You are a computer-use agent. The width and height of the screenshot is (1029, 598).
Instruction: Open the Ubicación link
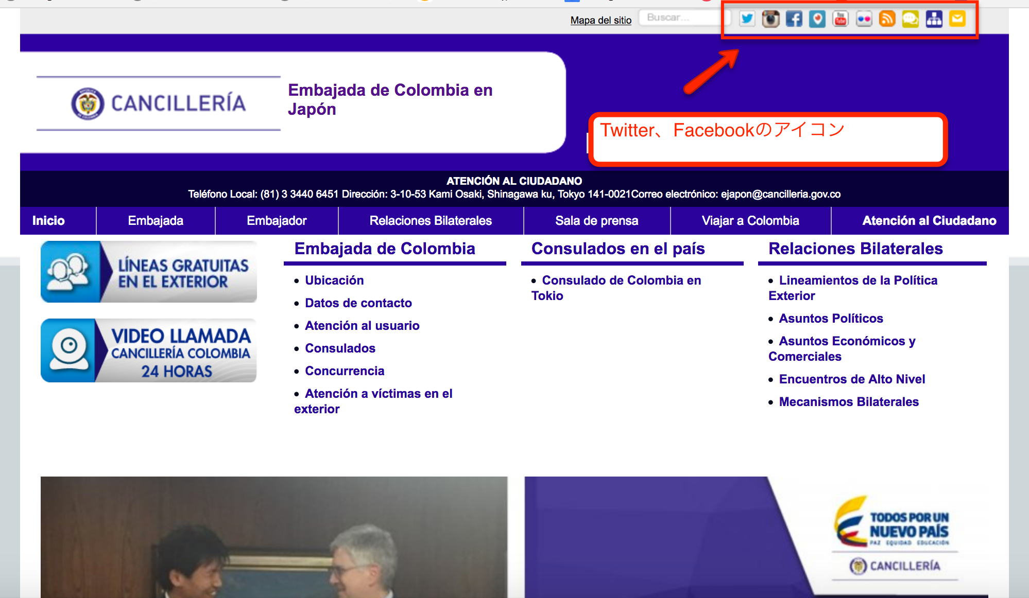tap(334, 280)
